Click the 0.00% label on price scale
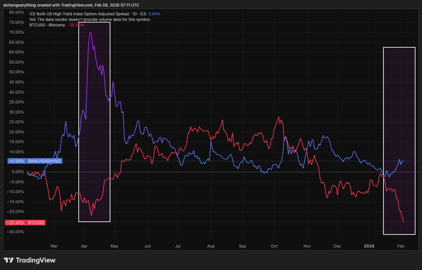Screen dimensions: 422x270 (16, 172)
